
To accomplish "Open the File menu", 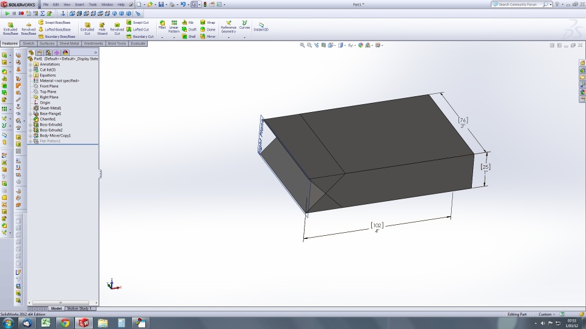I will (x=46, y=4).
